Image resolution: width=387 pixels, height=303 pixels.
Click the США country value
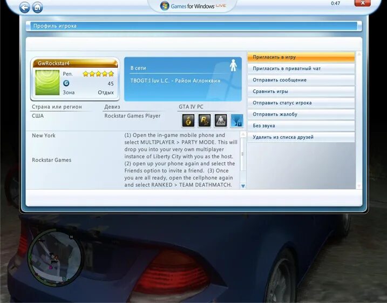click(38, 116)
